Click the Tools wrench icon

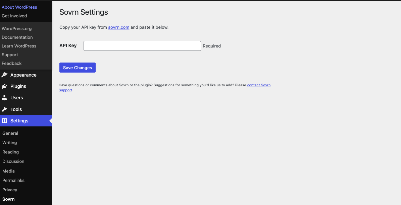pos(5,109)
